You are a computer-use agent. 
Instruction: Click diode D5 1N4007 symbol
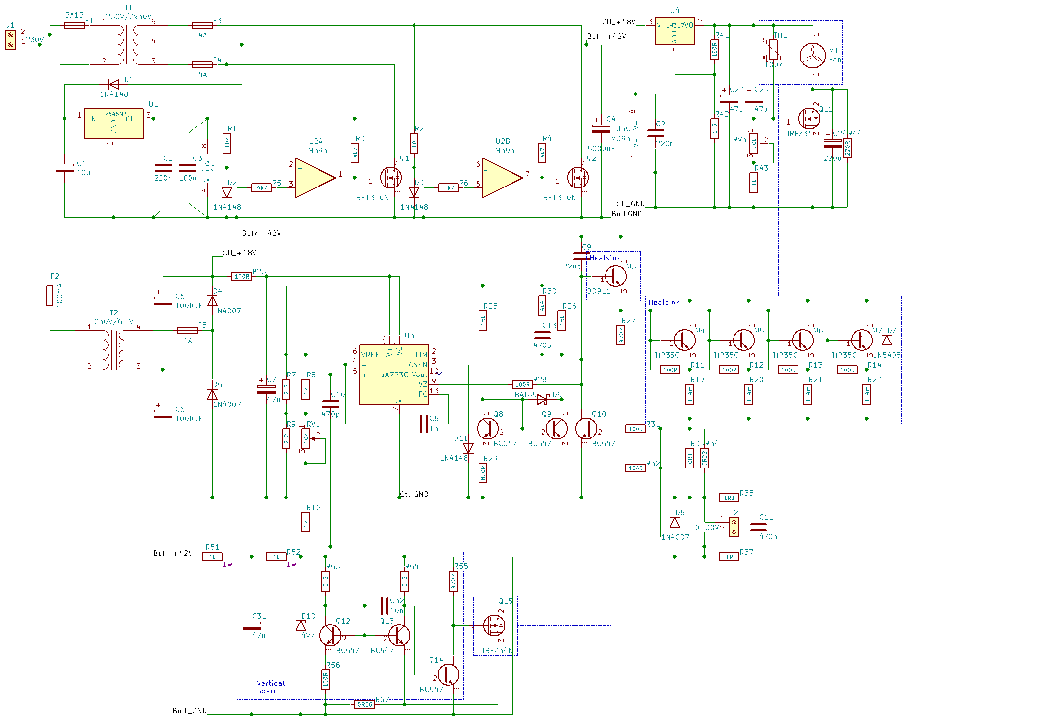[x=212, y=394]
